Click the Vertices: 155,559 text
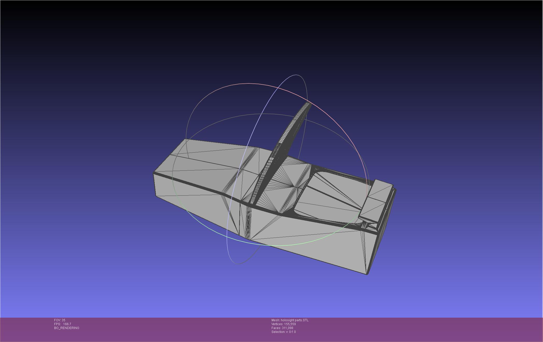 283,324
